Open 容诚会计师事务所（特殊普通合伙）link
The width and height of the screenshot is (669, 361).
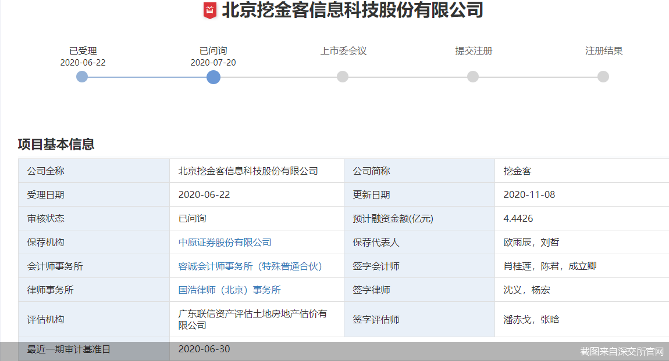(250, 266)
